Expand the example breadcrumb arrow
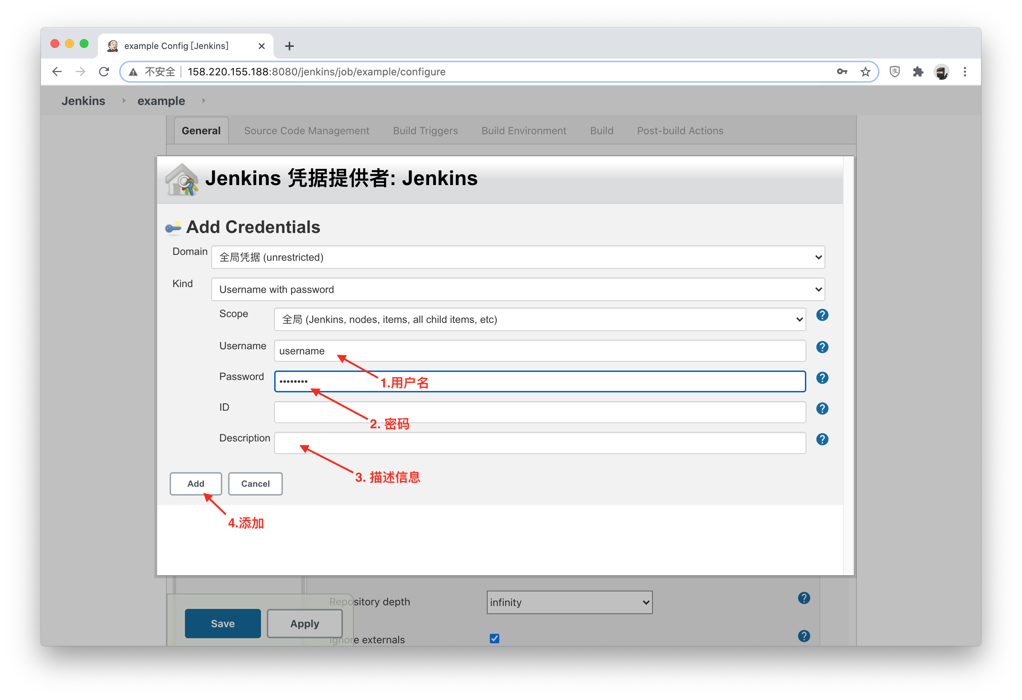The image size is (1022, 700). (x=203, y=101)
